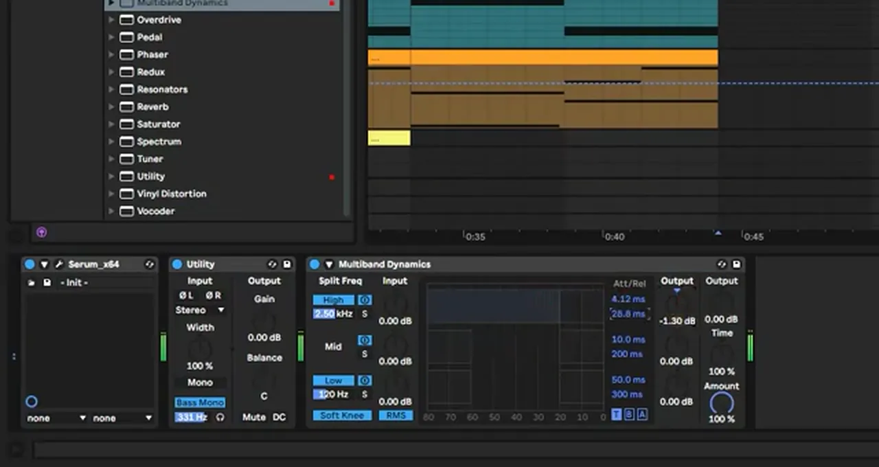Viewport: 879px width, 467px height.
Task: Collapse Serum_x64 device parameters triangle
Action: [45, 264]
